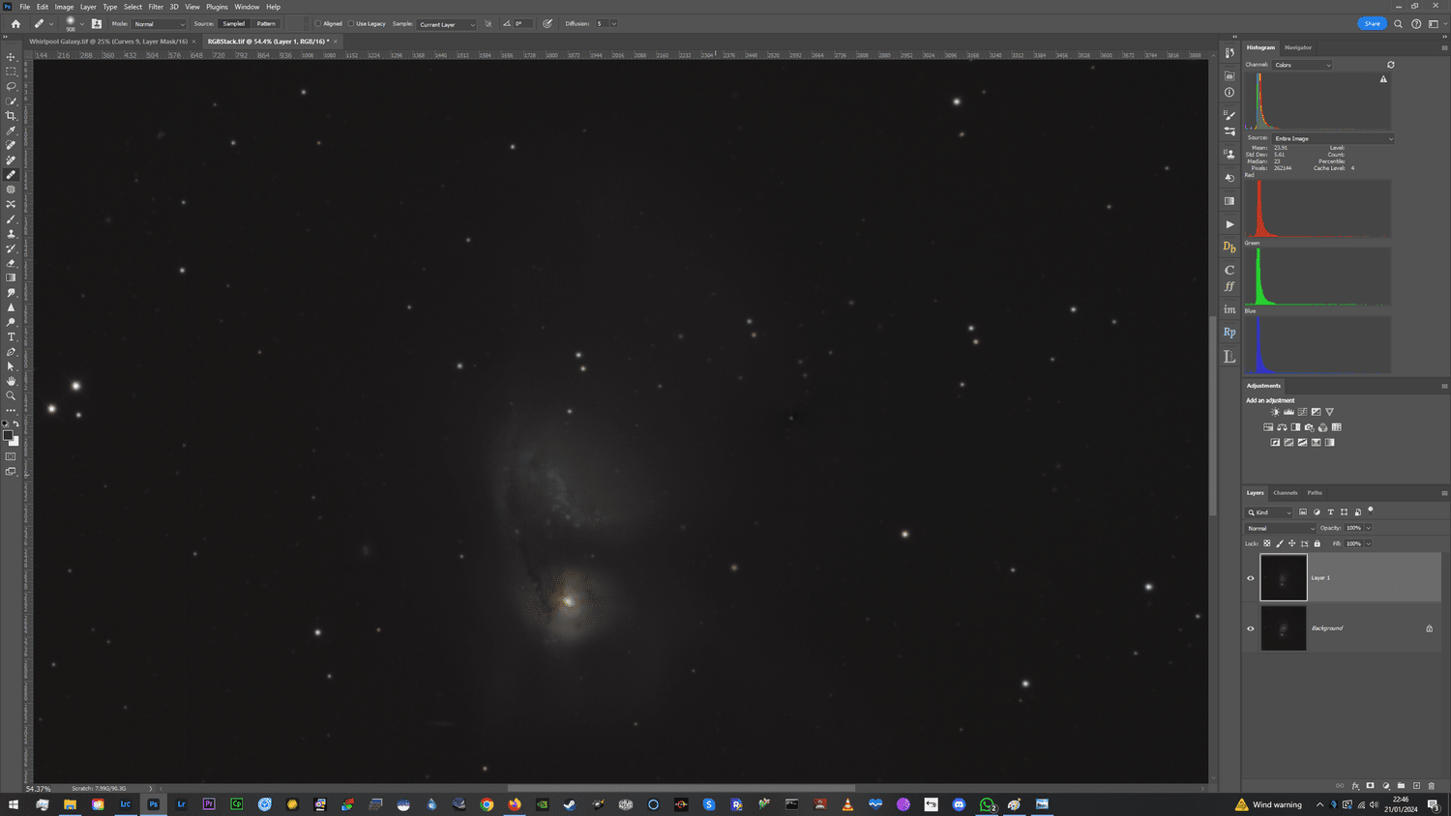Add a Brightness/Contrast adjustment
This screenshot has height=816, width=1451.
click(x=1275, y=412)
